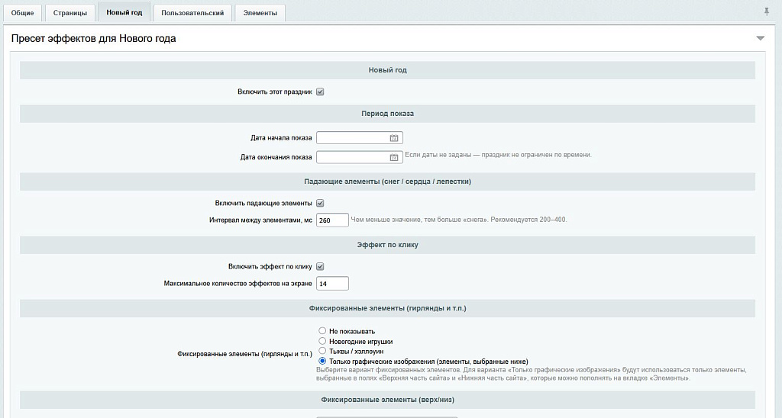Open the 'Элементы' tab
The image size is (782, 418).
point(260,13)
